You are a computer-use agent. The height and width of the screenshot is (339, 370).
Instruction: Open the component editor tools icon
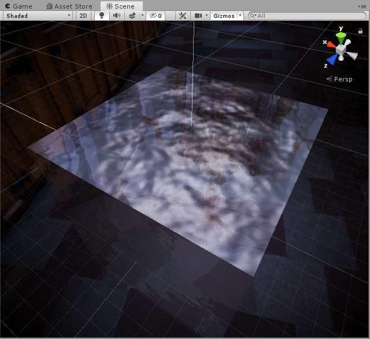point(183,16)
